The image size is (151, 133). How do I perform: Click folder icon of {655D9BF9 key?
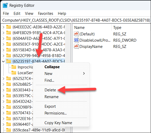click(x=9, y=107)
